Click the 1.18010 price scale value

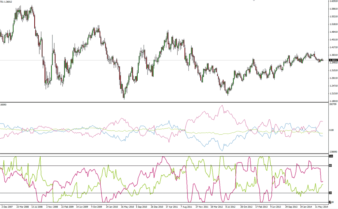tap(333, 101)
